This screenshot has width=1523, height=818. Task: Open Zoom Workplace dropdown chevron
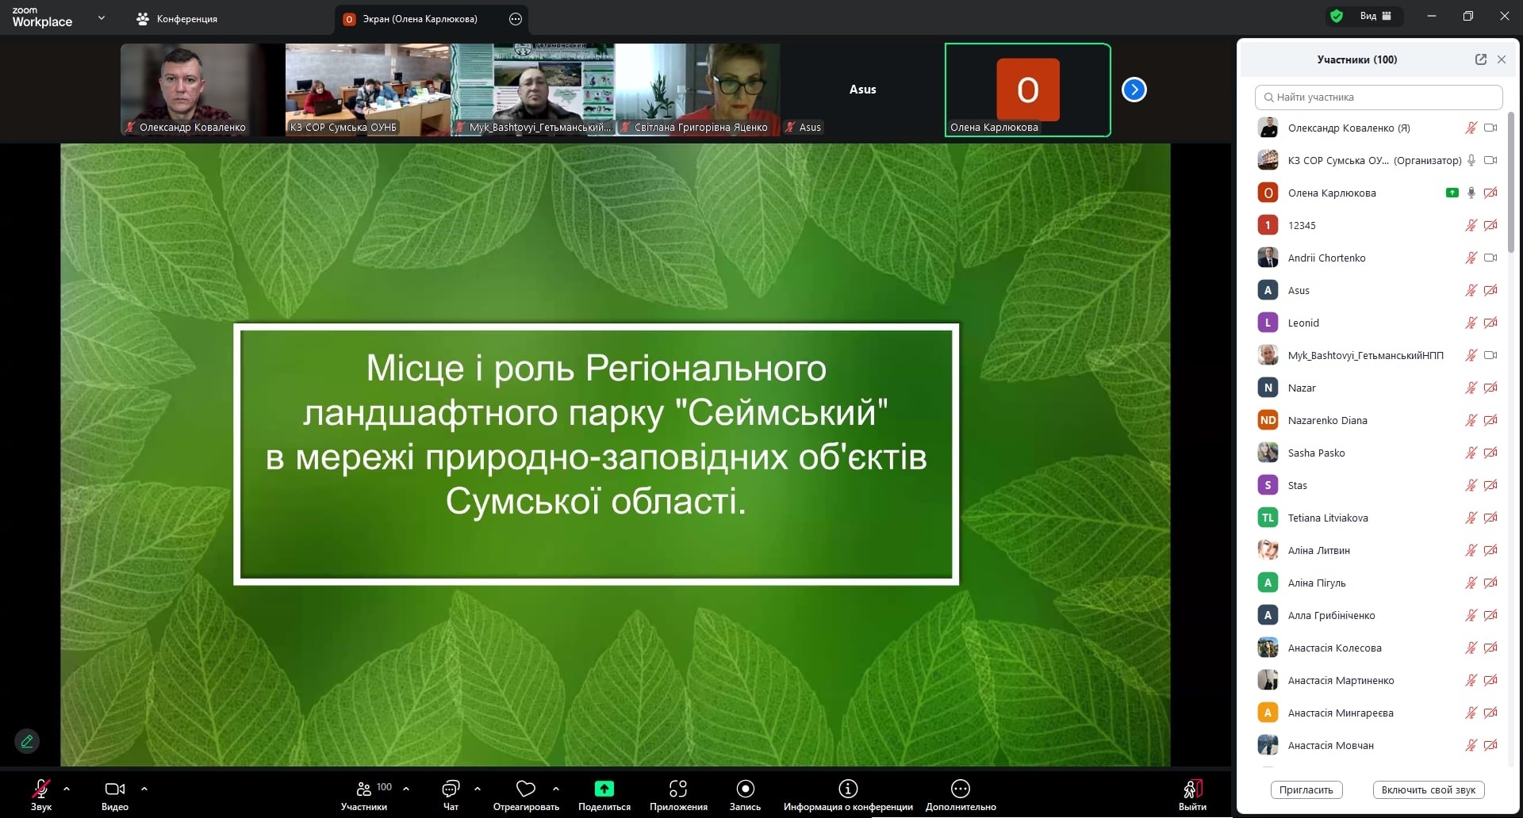click(x=102, y=17)
